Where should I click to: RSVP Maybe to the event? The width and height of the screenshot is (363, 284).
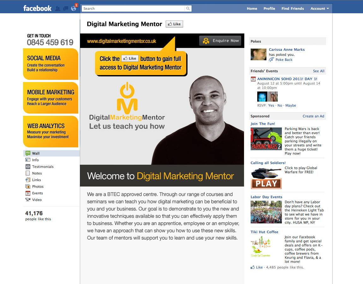290,105
